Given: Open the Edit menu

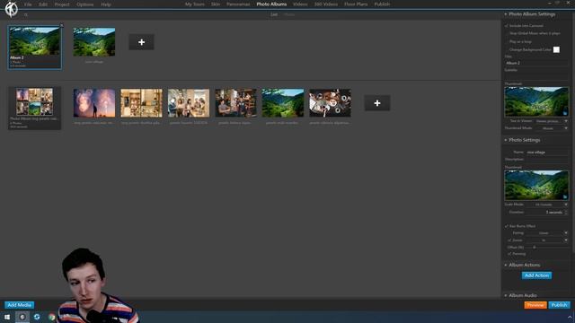Looking at the screenshot, I should (43, 4).
